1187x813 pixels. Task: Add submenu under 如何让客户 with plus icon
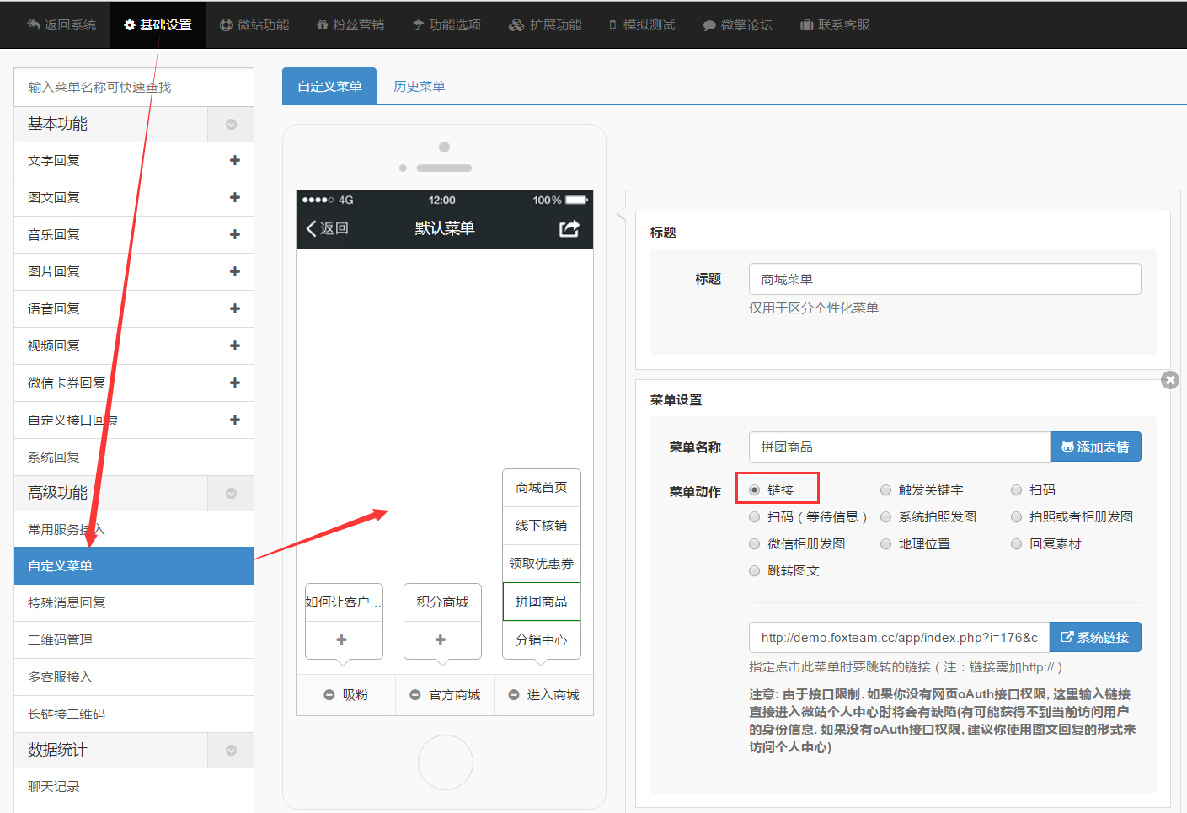342,639
